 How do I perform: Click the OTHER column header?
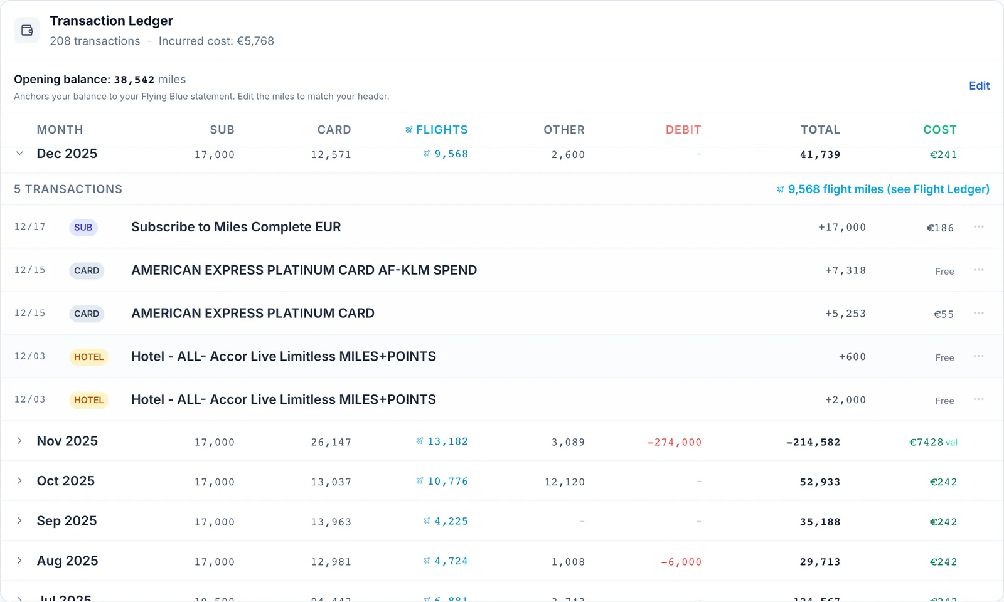tap(564, 130)
